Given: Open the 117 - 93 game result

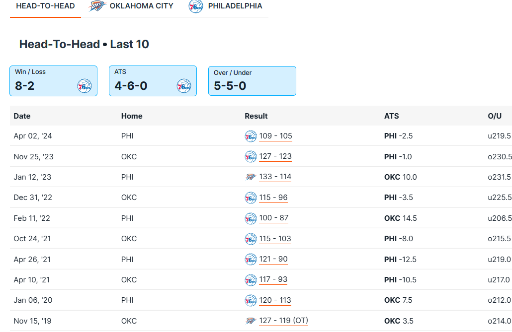Looking at the screenshot, I should click(x=273, y=279).
